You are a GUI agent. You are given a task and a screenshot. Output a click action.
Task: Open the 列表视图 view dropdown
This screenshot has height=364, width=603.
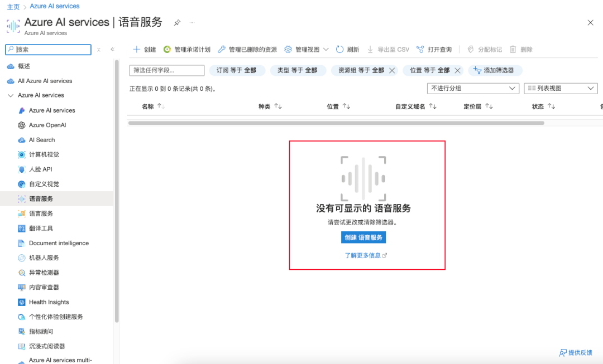561,88
